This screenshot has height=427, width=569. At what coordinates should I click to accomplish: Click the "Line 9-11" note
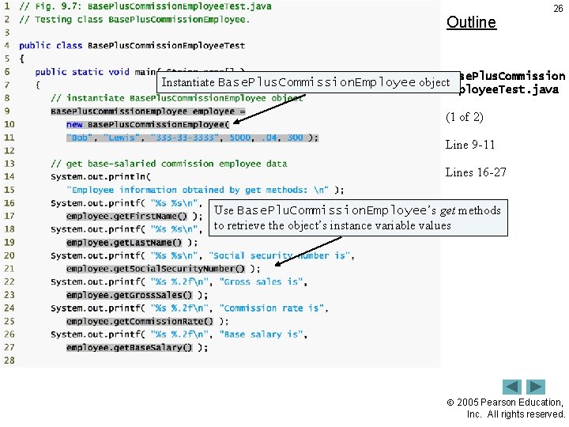(470, 145)
